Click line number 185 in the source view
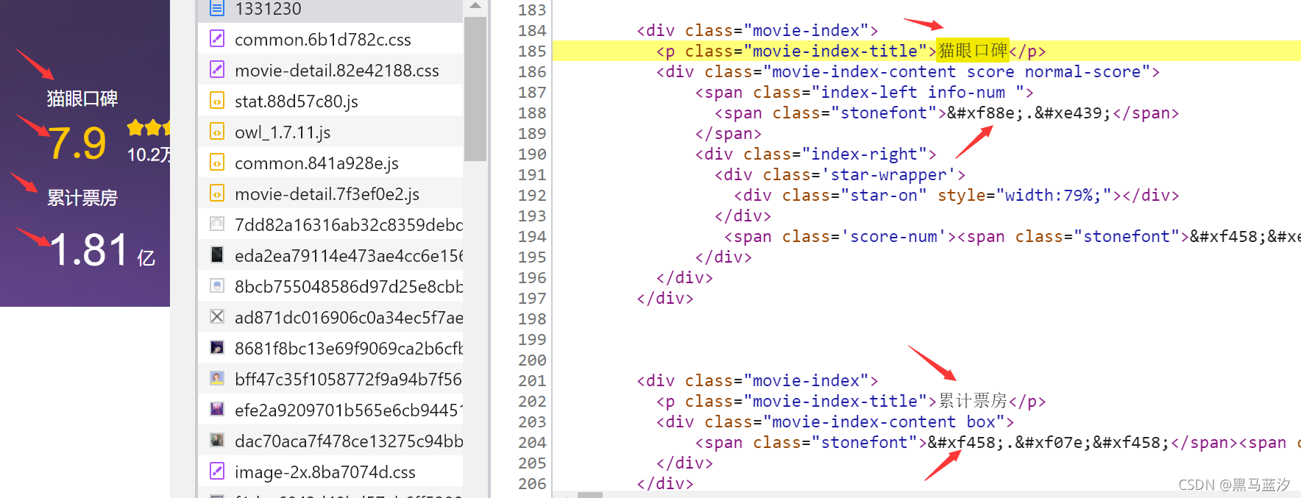 [532, 51]
